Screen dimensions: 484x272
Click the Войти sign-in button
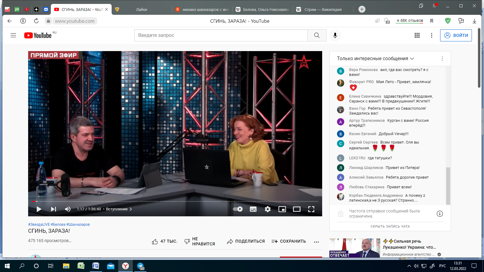point(456,35)
